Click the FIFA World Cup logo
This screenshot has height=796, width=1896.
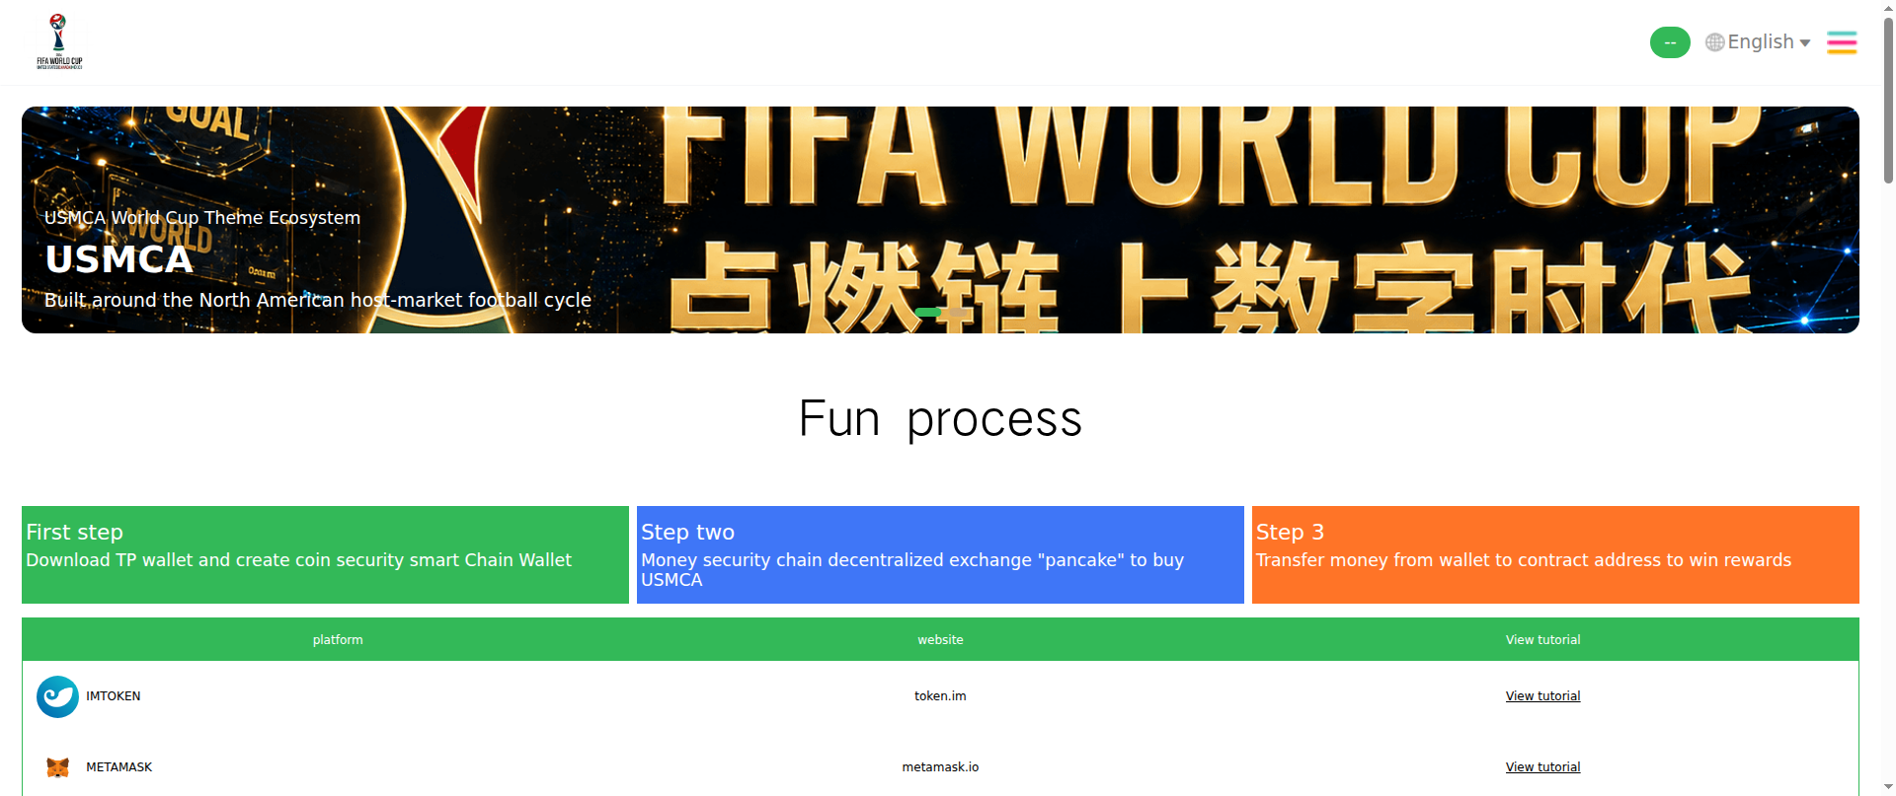pos(59,41)
